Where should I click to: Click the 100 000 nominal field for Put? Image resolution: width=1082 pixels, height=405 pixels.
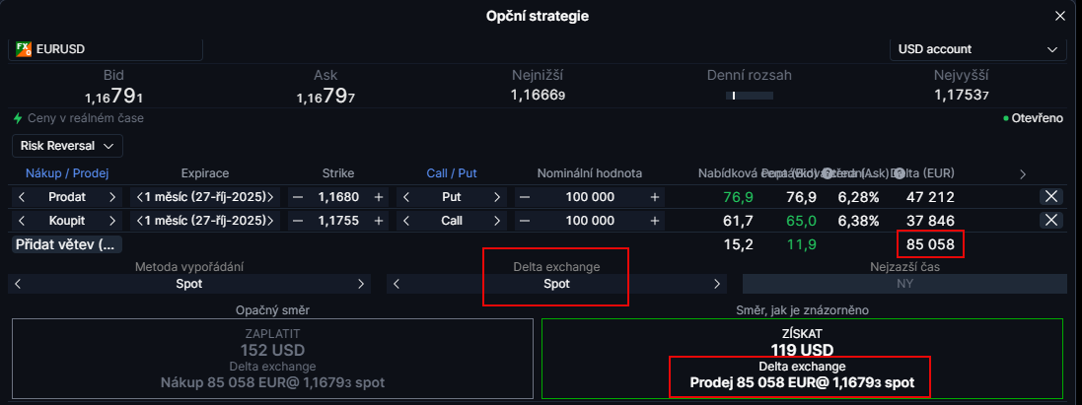590,197
